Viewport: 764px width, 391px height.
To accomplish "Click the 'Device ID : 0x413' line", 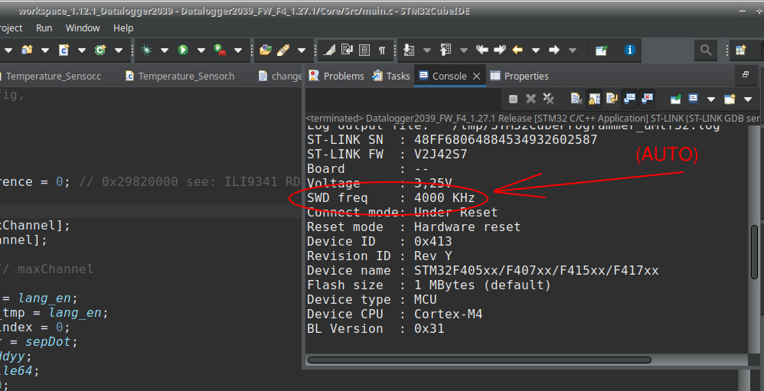I will tap(380, 242).
